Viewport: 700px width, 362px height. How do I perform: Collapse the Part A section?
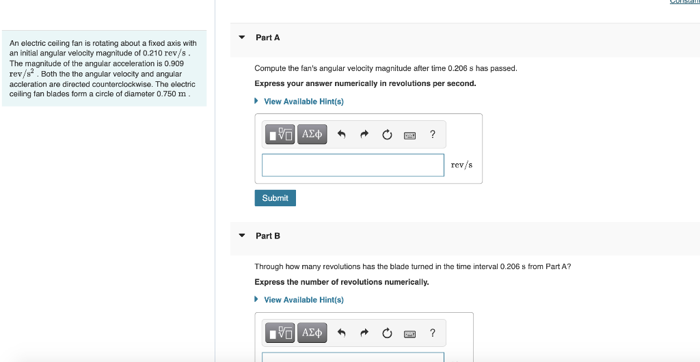click(x=242, y=38)
